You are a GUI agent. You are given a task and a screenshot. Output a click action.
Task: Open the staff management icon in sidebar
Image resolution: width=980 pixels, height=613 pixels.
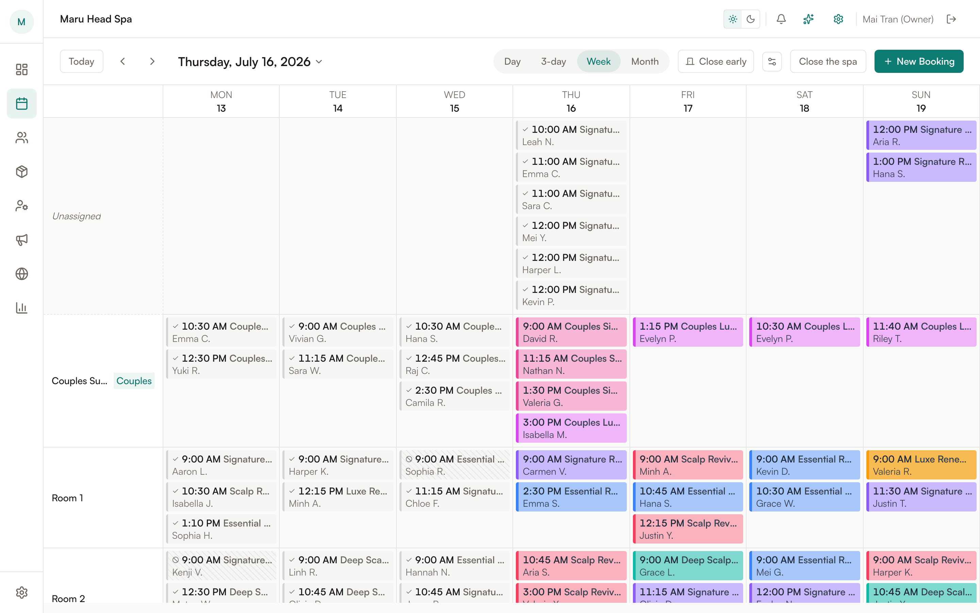click(x=21, y=206)
